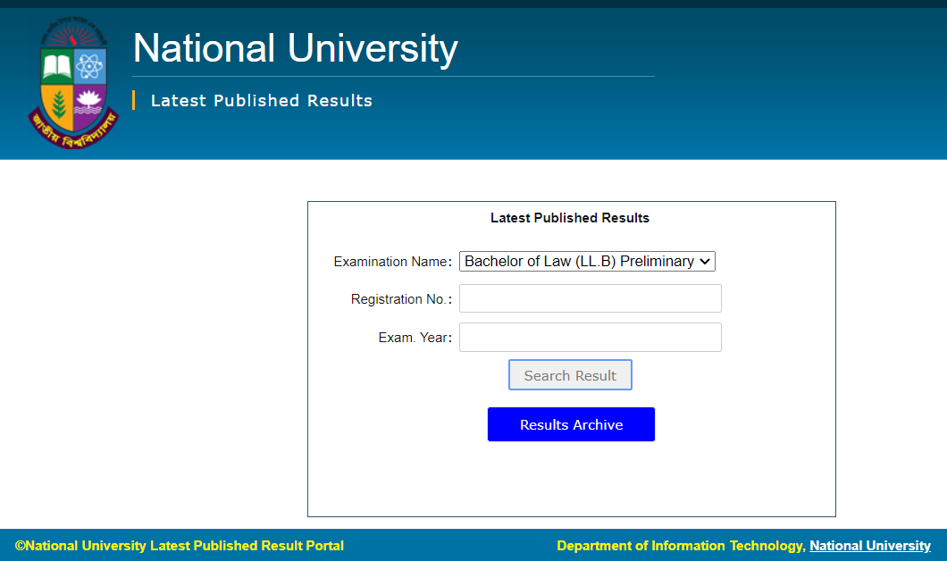The width and height of the screenshot is (947, 561).
Task: Click the National University header title
Action: (296, 48)
